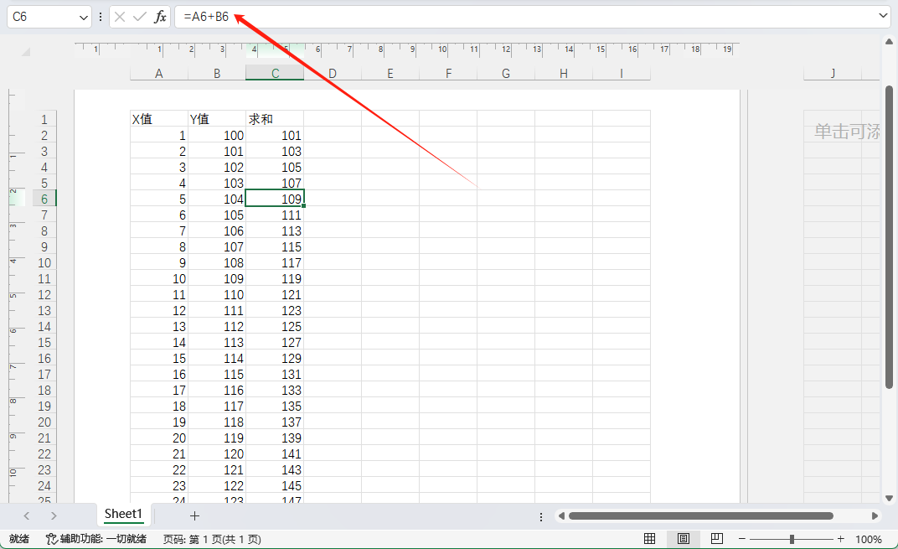
Task: Confirm the entry with the checkmark icon
Action: (x=139, y=17)
